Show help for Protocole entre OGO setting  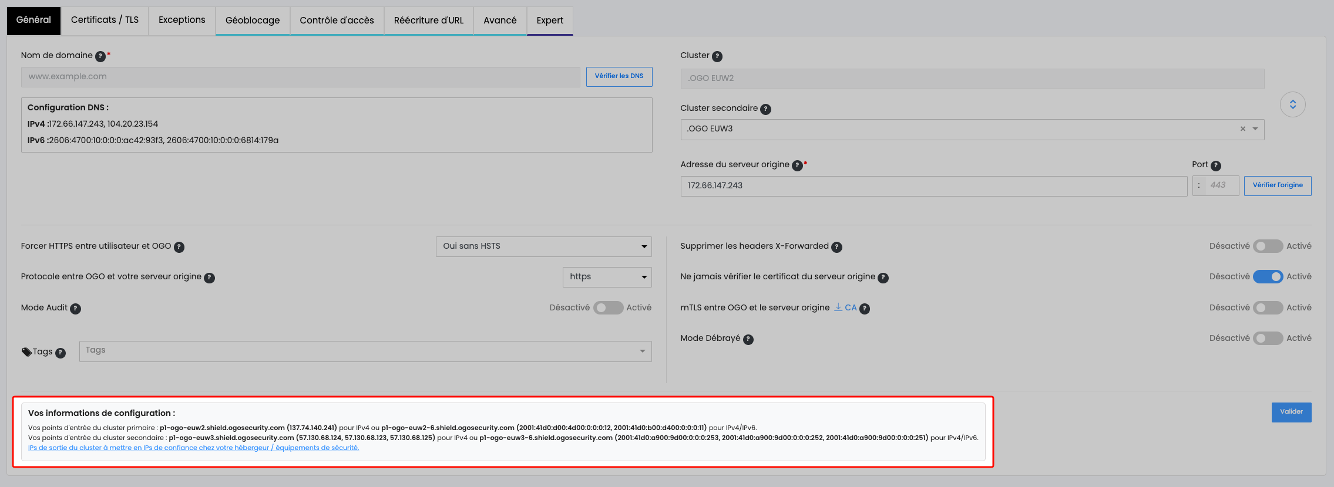coord(209,278)
